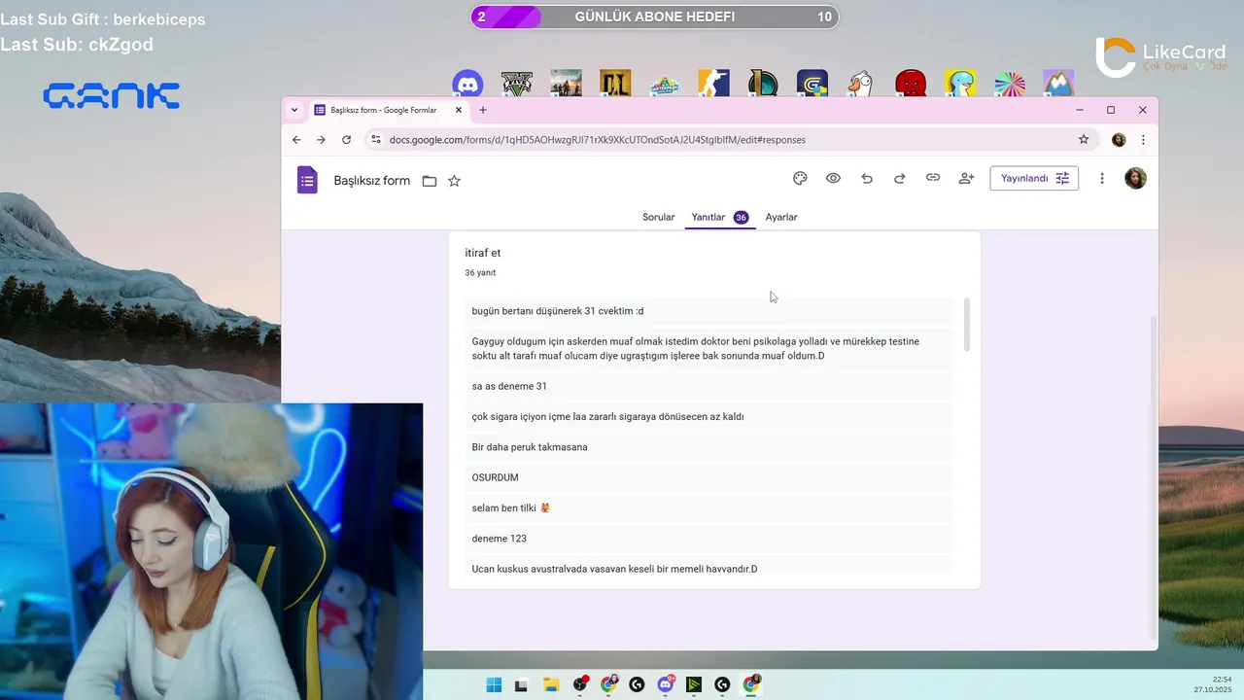Screen dimensions: 1244x700
Task: Switch to OBS Studio on the taskbar
Action: point(579,684)
